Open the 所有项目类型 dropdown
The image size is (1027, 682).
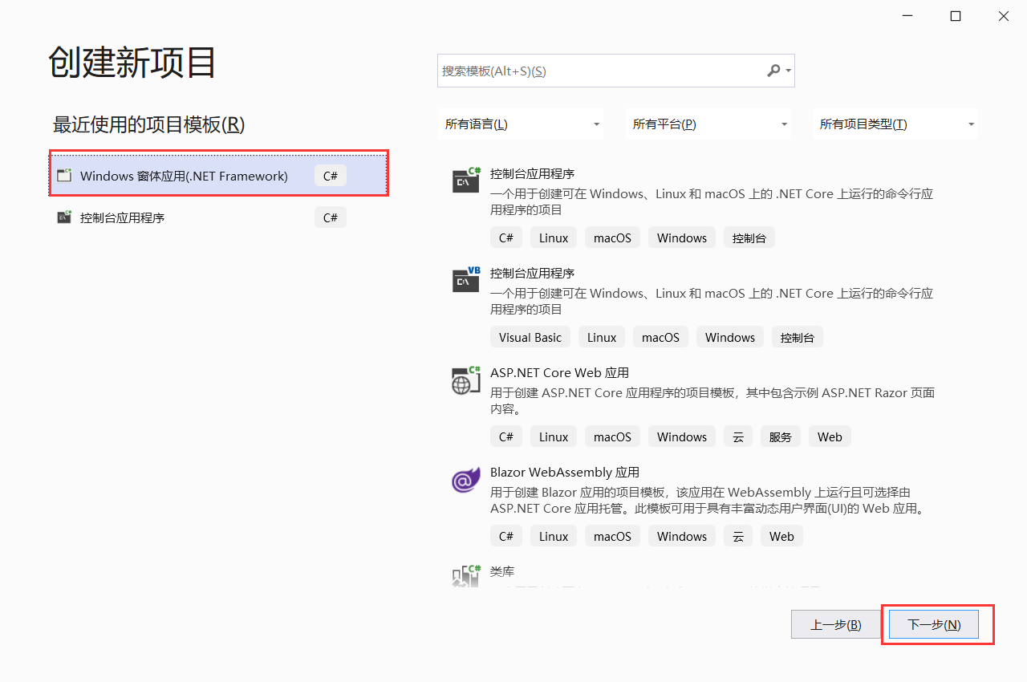point(895,124)
